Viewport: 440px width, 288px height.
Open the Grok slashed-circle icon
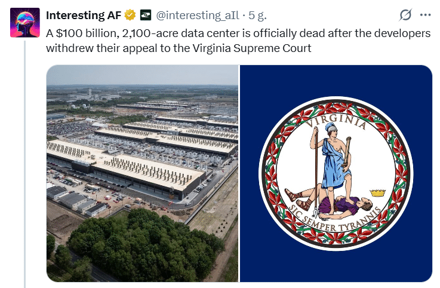point(405,15)
